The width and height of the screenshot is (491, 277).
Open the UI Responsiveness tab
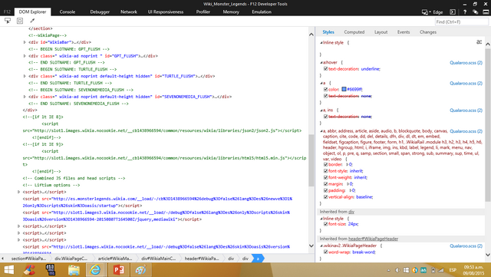coord(166,12)
